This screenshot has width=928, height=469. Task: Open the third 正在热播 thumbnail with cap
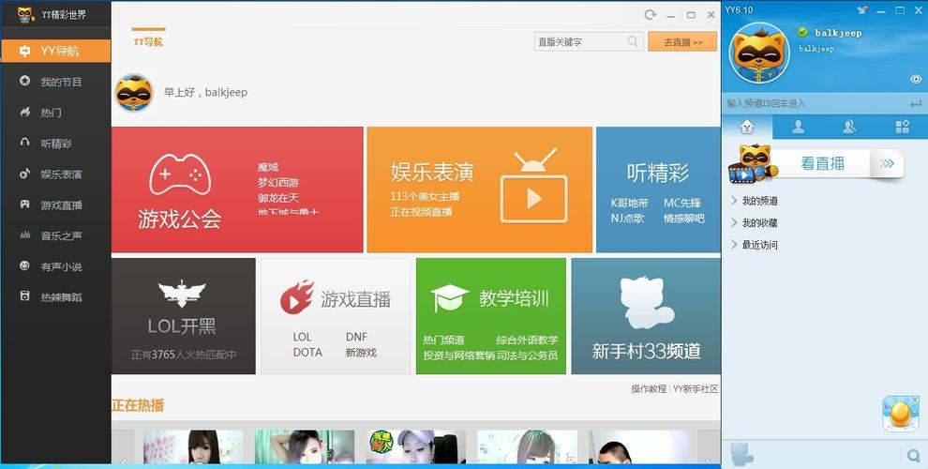click(x=416, y=447)
